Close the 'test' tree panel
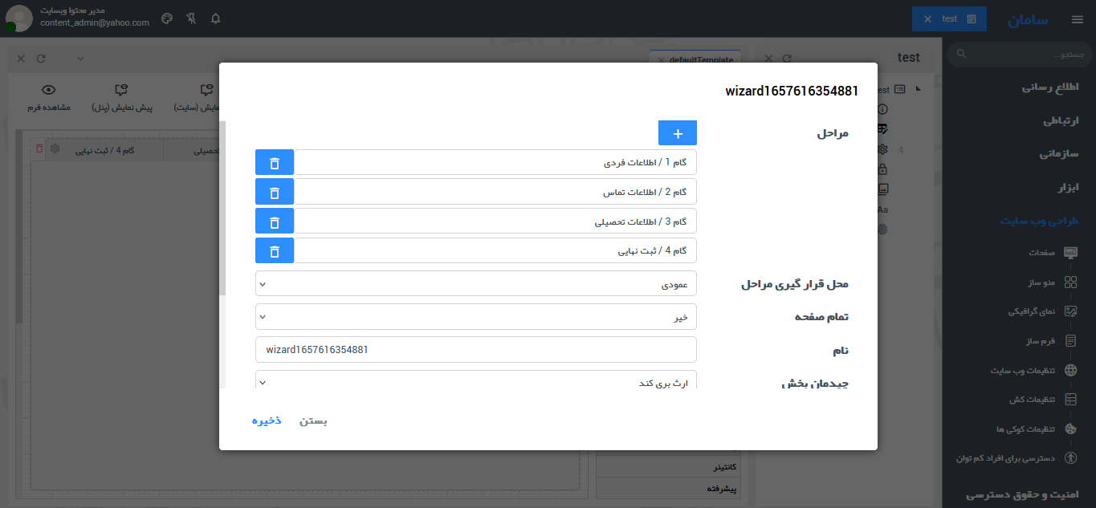Image resolution: width=1096 pixels, height=508 pixels. (x=768, y=59)
